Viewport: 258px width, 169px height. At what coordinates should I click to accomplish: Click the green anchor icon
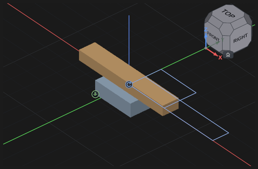[x=95, y=94]
